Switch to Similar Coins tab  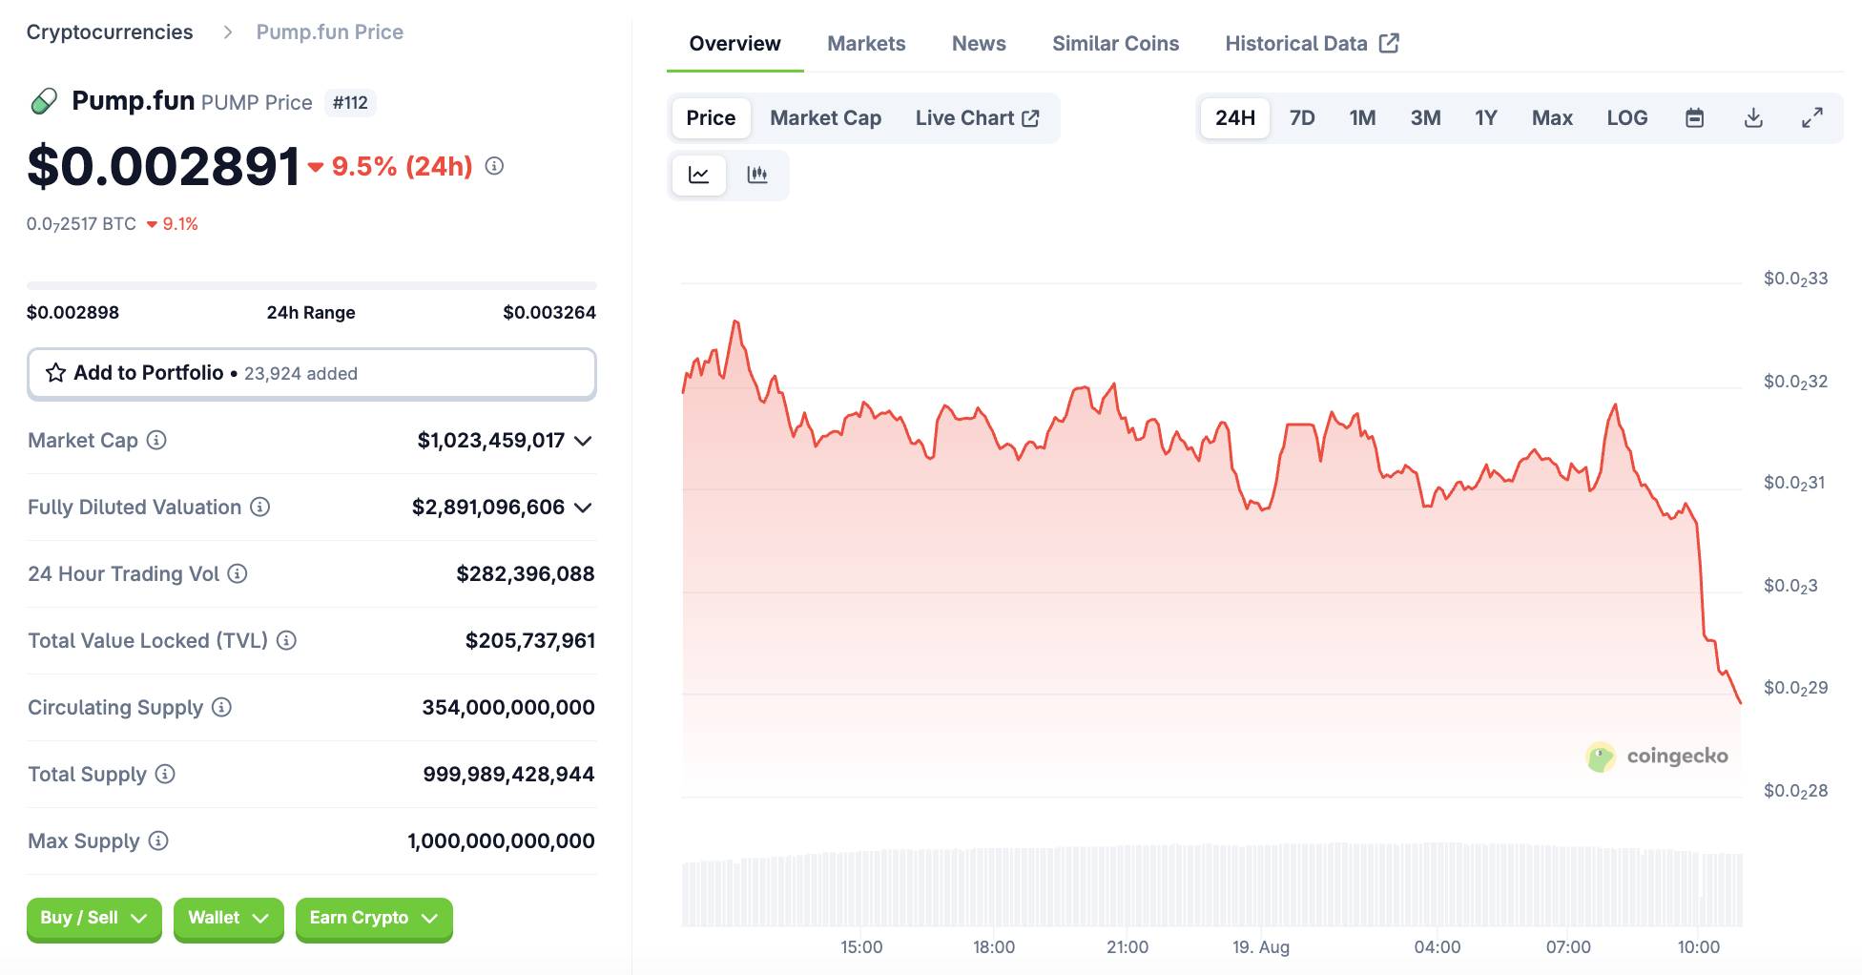pos(1115,44)
